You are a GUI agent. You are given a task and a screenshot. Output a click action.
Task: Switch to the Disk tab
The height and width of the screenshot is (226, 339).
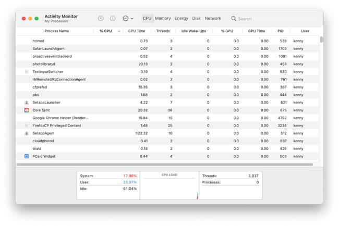(196, 18)
